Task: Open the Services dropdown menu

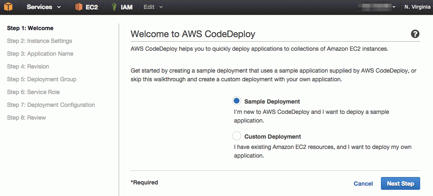Action: [x=44, y=7]
